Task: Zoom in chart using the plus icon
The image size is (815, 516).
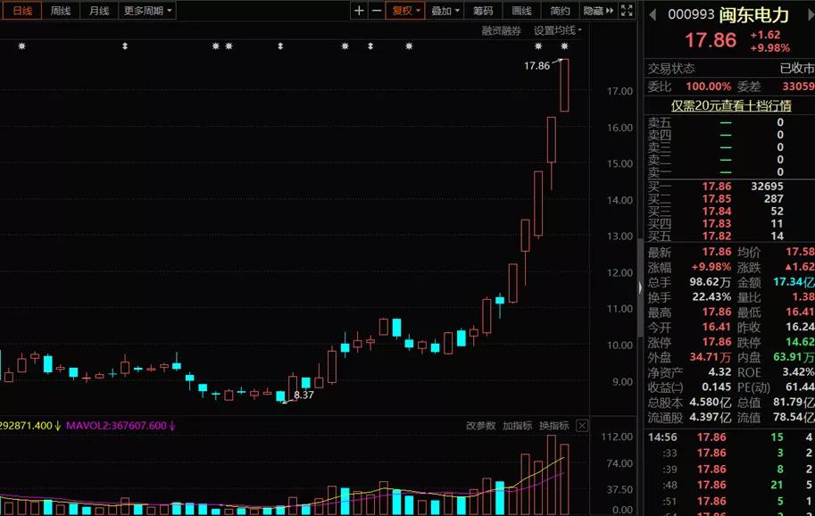Action: pyautogui.click(x=357, y=10)
